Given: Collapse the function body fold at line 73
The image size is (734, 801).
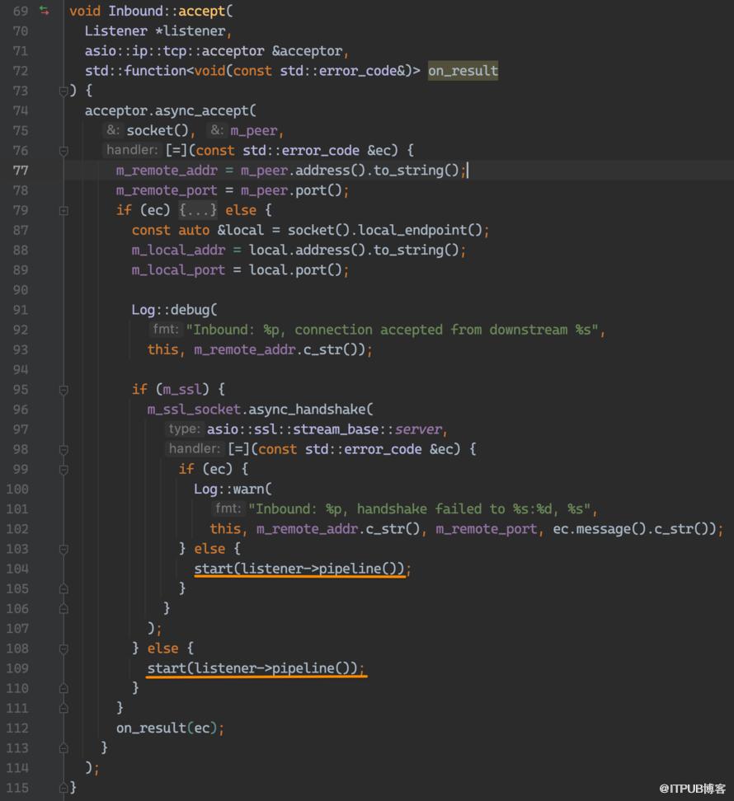Looking at the screenshot, I should point(64,91).
